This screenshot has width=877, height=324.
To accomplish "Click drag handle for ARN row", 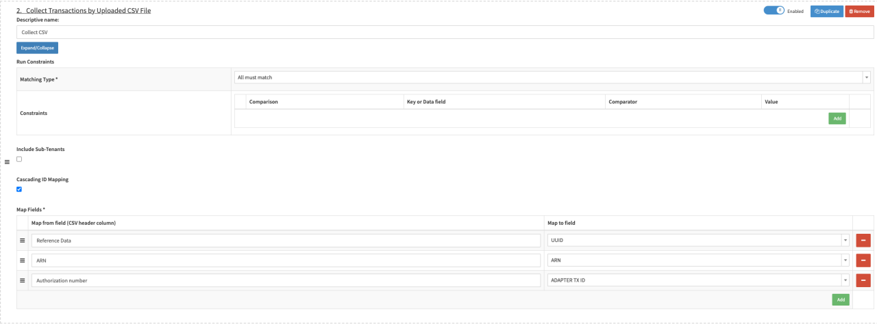I will (23, 260).
